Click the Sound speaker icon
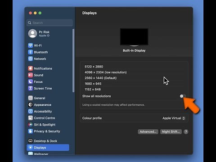Viewport: 216px width, 162px height. click(x=30, y=75)
